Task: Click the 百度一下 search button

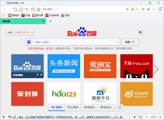Action: coord(130,42)
